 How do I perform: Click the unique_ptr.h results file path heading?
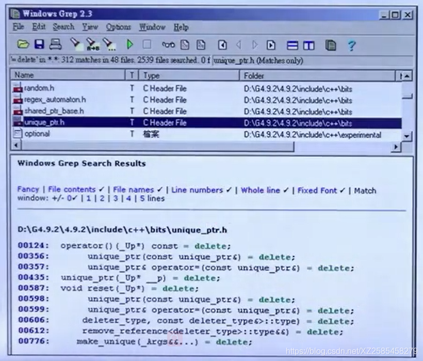[122, 230]
